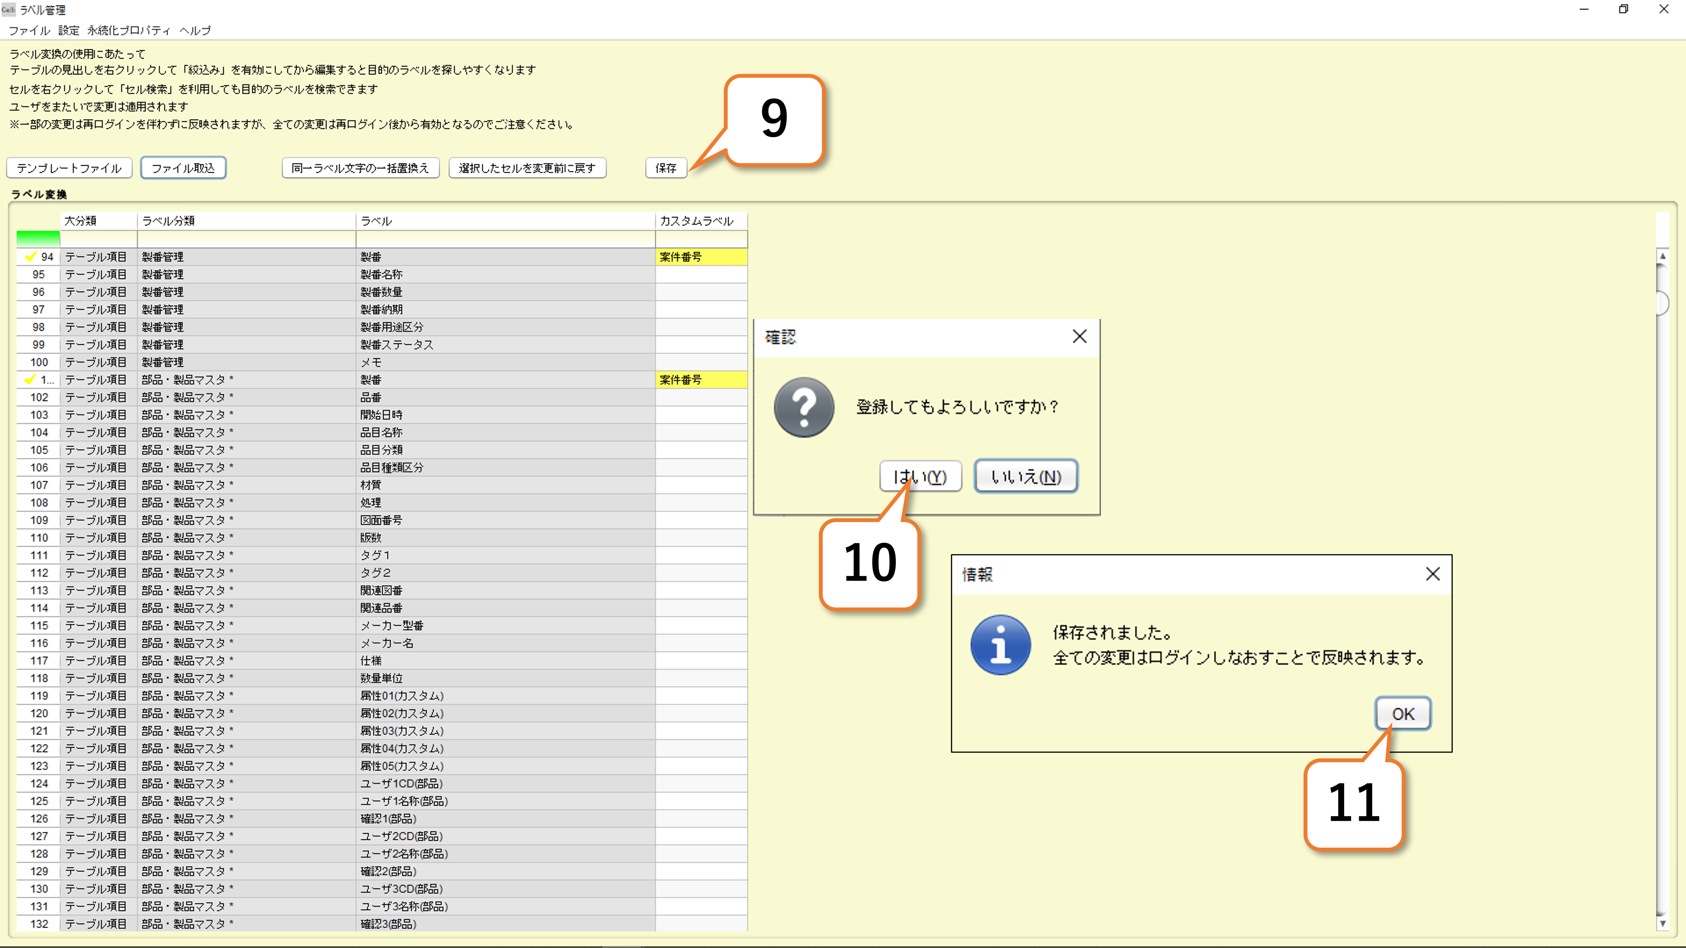Select the yellow 案件番号 cell in row 94

tap(700, 257)
